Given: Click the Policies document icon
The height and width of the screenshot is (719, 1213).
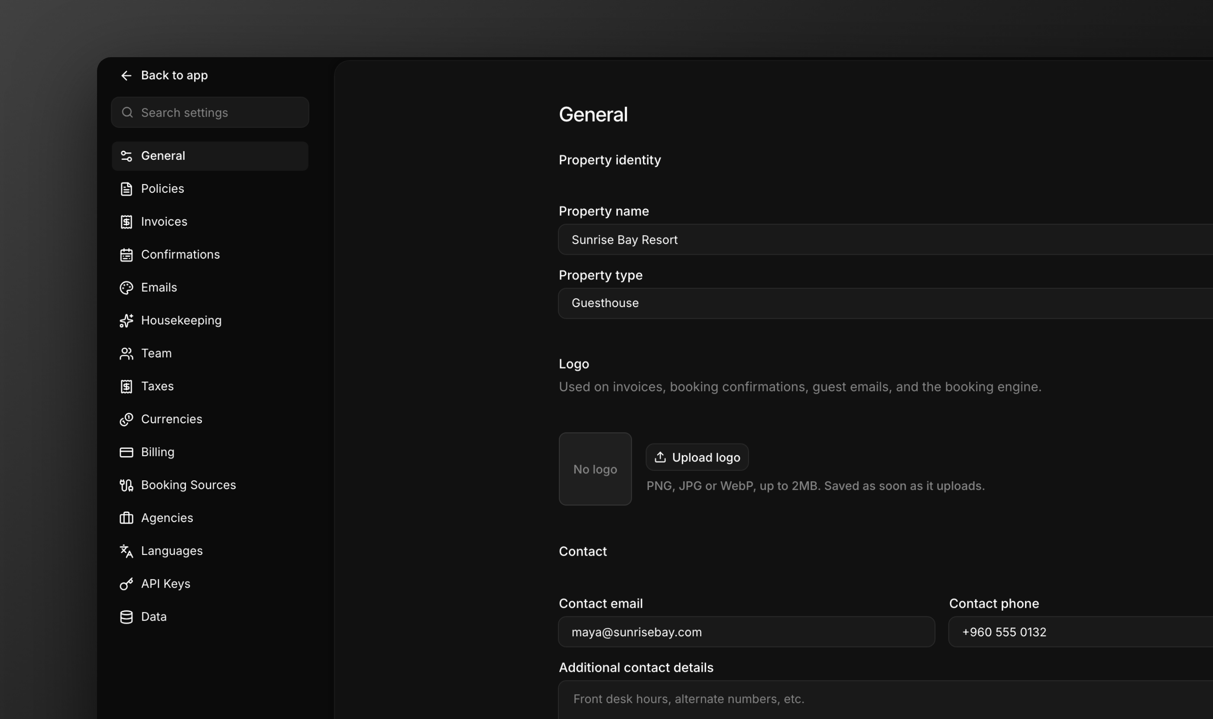Looking at the screenshot, I should tap(126, 189).
